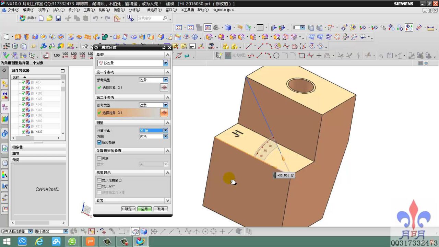This screenshot has height=247, width=439.
Task: Click the 应用 button
Action: (x=144, y=209)
